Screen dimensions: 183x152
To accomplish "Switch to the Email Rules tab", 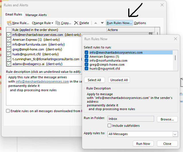I will 14,14.
